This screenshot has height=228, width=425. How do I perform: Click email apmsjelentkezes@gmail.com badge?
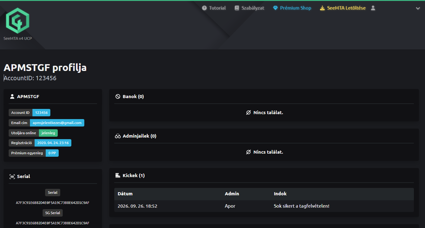tap(57, 123)
